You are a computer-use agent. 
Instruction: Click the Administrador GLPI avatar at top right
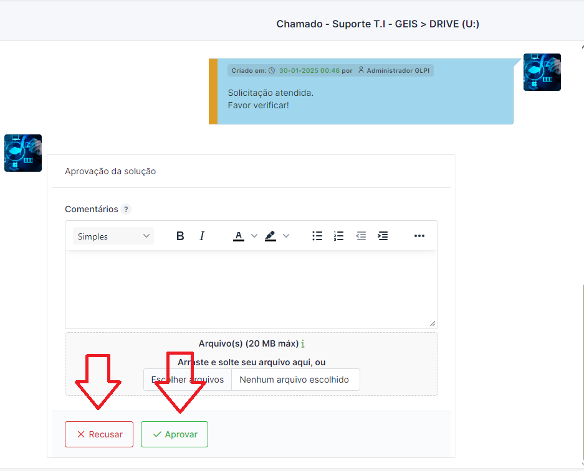pyautogui.click(x=542, y=72)
